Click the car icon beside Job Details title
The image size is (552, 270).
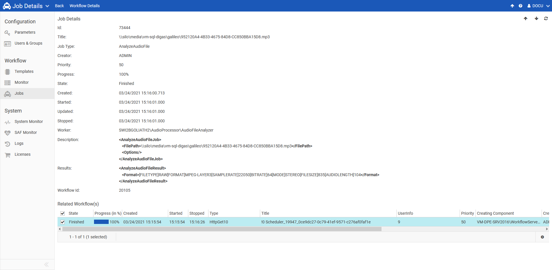(x=7, y=6)
